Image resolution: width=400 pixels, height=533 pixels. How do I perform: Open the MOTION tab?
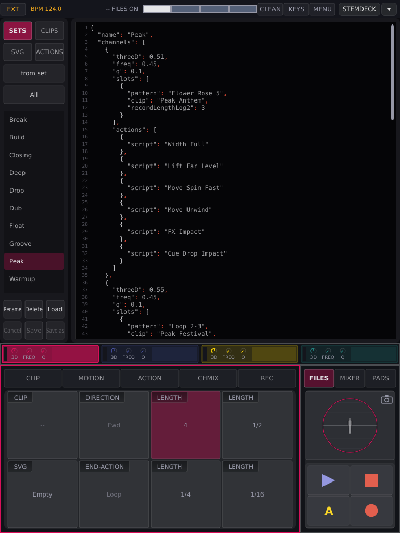point(91,378)
